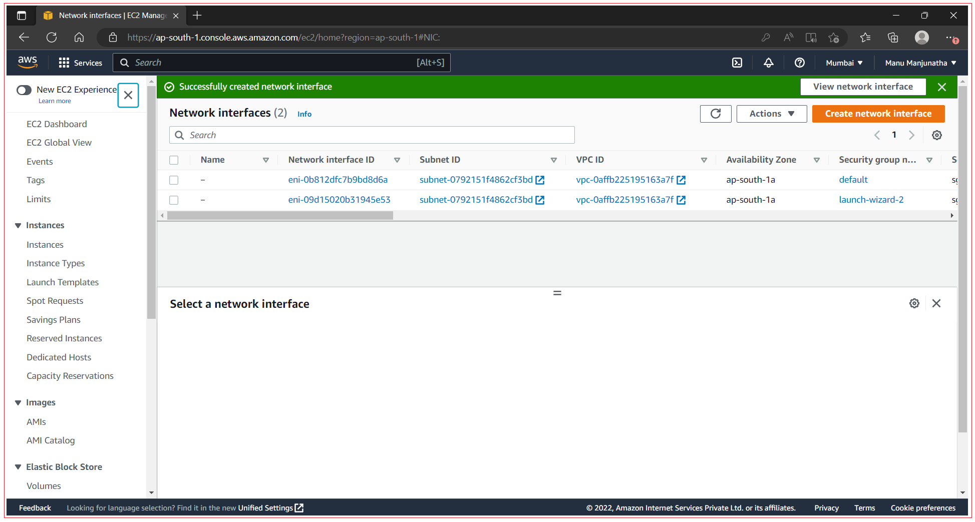Go to Launch Templates page
The height and width of the screenshot is (522, 975).
(63, 282)
